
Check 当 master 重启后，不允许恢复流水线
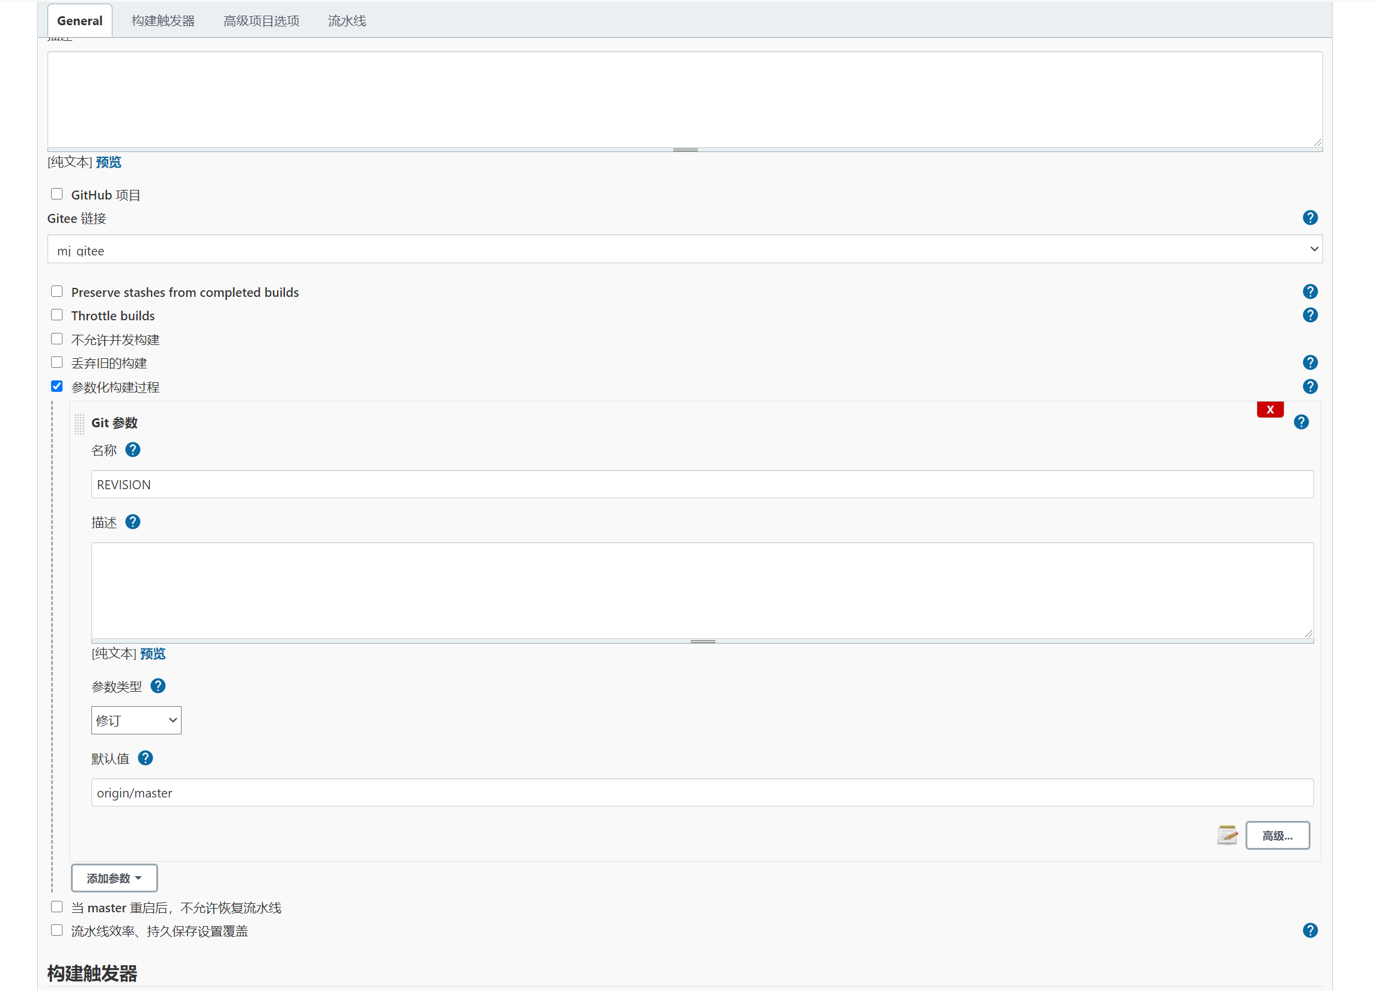tap(57, 907)
